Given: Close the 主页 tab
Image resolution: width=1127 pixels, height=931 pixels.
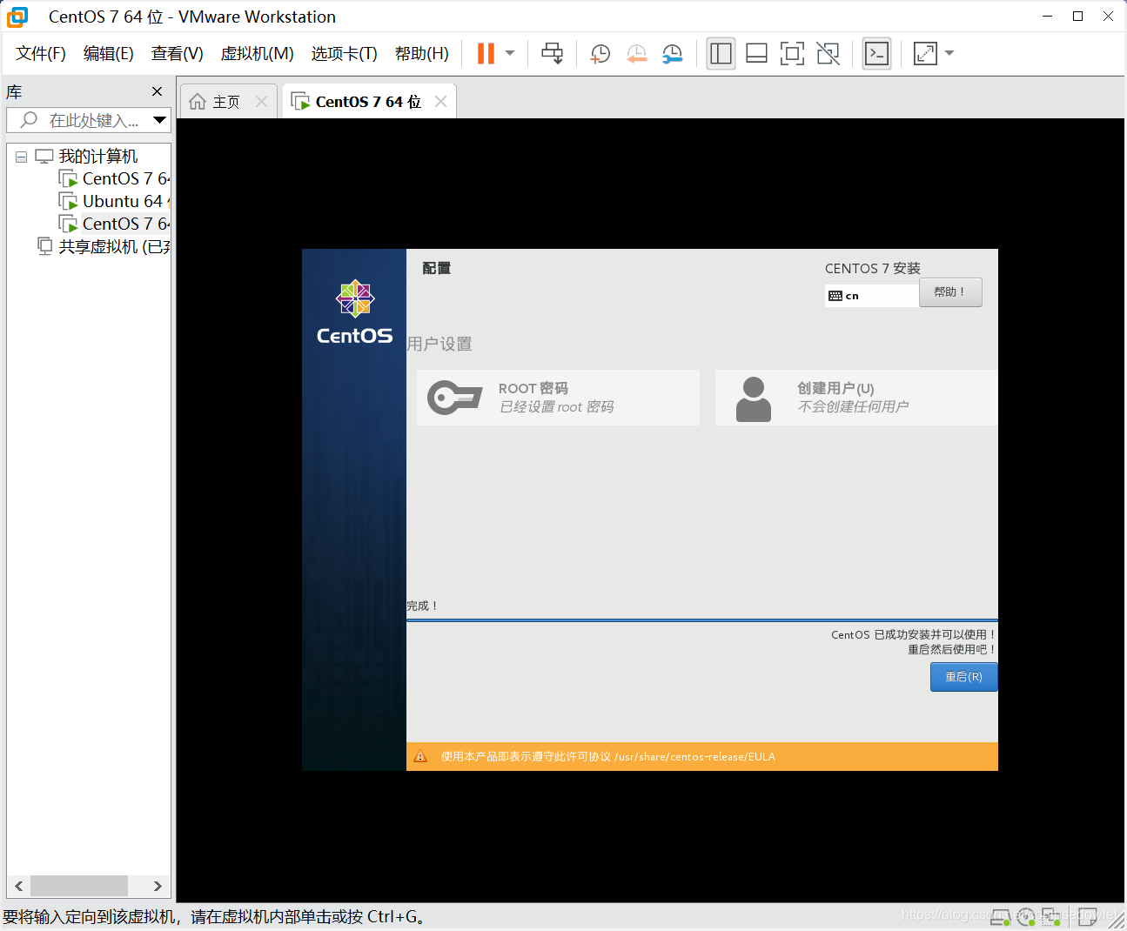Looking at the screenshot, I should [261, 102].
